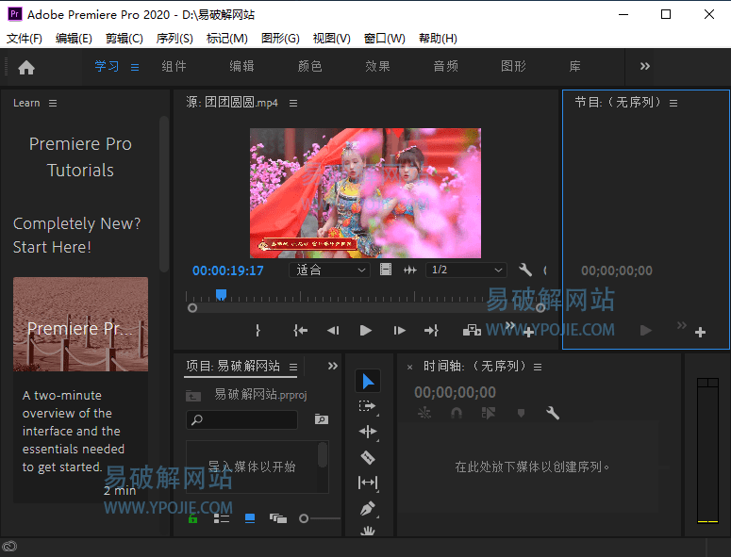The image size is (731, 557).
Task: Open Learn panel menu
Action: [x=53, y=103]
